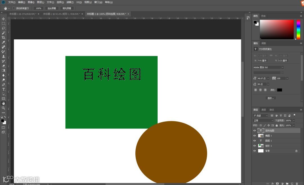This screenshot has width=304, height=185.
Task: Select the Blur tool
Action: (3, 75)
